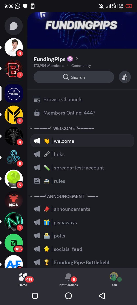Open the announcements channel

[82, 209]
